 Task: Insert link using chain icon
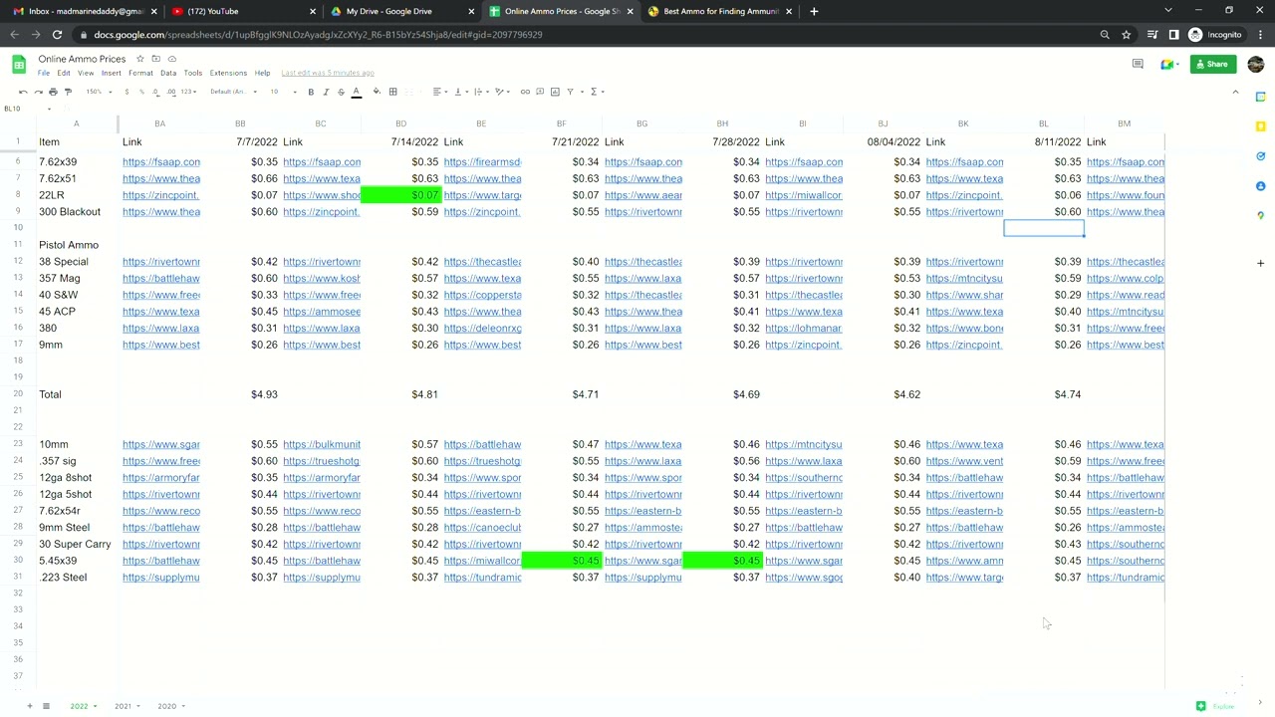(525, 92)
